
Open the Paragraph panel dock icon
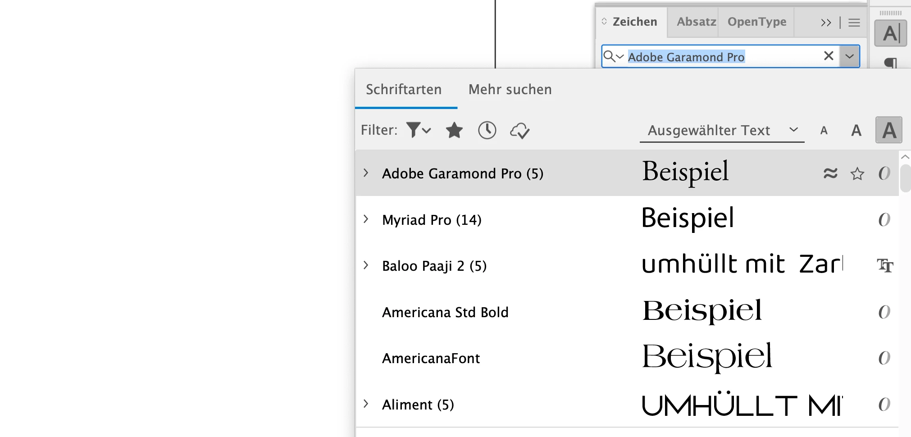pos(891,63)
